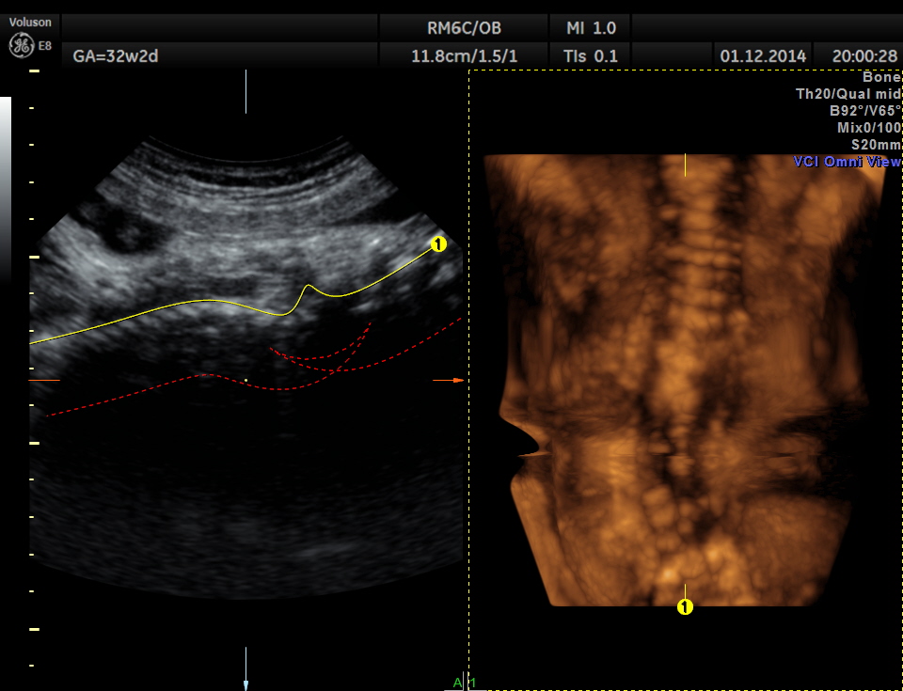Click the yellow Omni View trace line
The width and height of the screenshot is (903, 691).
point(188,302)
